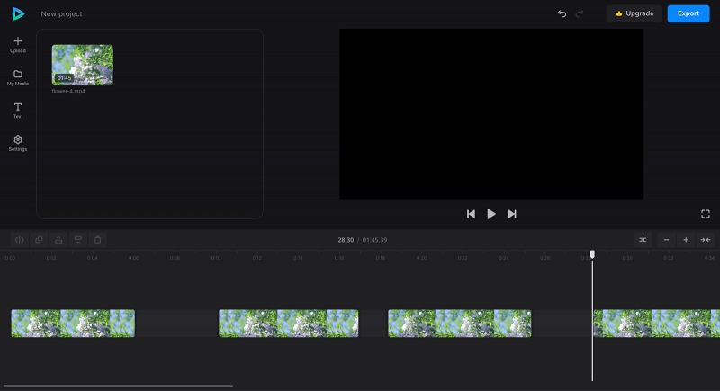Click the move track down icon
Image resolution: width=720 pixels, height=391 pixels.
[78, 240]
